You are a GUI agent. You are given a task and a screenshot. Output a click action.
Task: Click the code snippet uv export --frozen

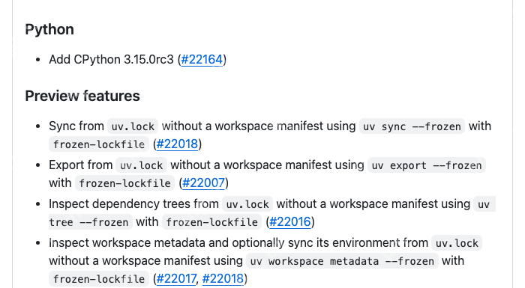click(427, 165)
